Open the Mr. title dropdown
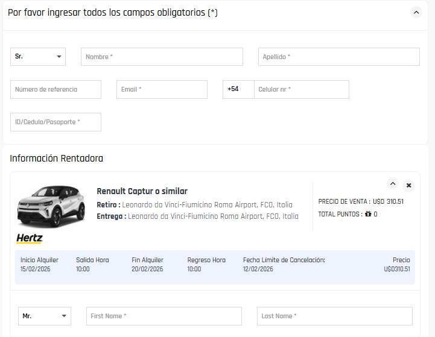The width and height of the screenshot is (435, 337). coord(45,316)
